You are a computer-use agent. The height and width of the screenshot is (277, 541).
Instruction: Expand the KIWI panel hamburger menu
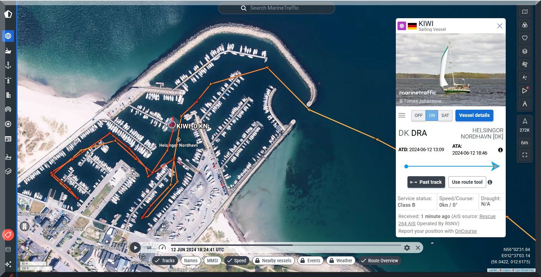click(x=402, y=116)
